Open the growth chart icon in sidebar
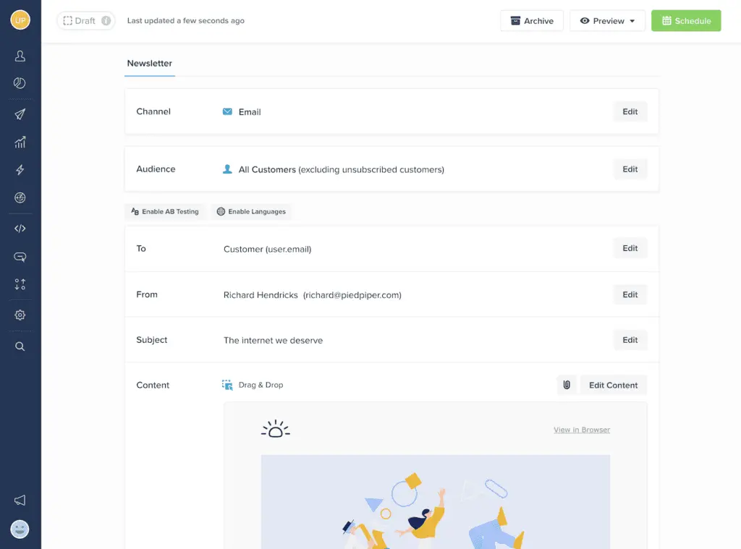 [20, 142]
